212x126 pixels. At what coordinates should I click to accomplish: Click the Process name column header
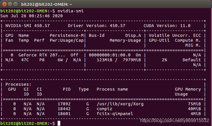[112, 89]
